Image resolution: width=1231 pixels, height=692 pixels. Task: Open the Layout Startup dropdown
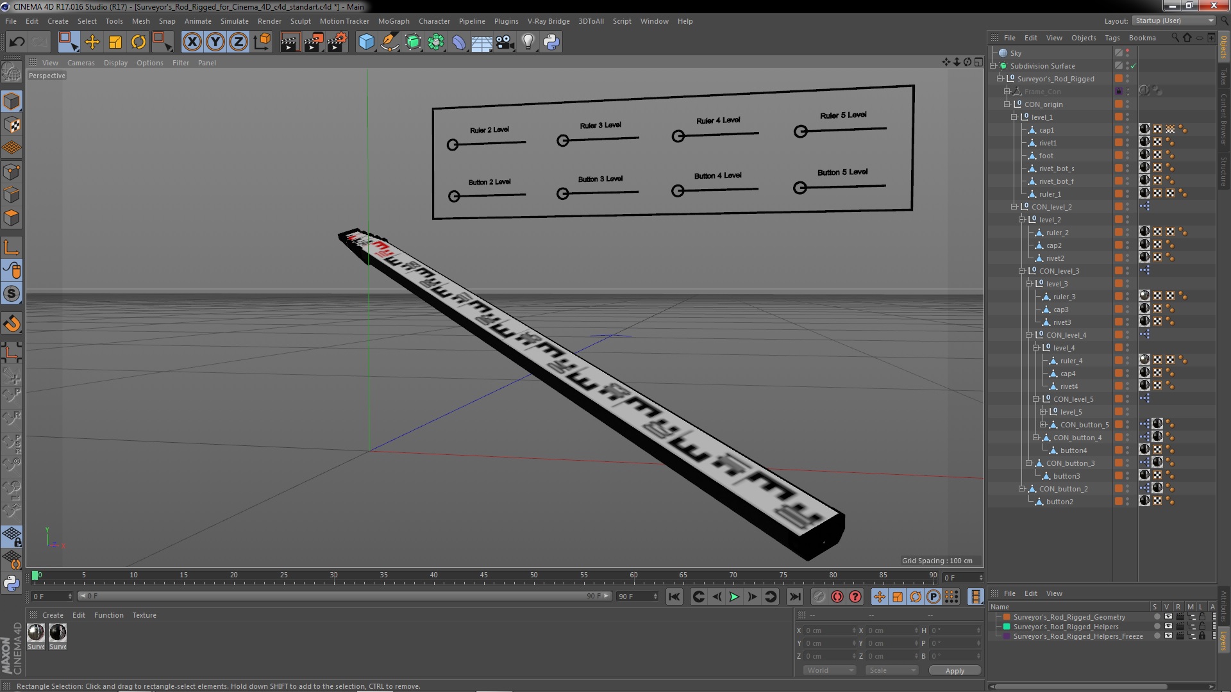point(1173,21)
